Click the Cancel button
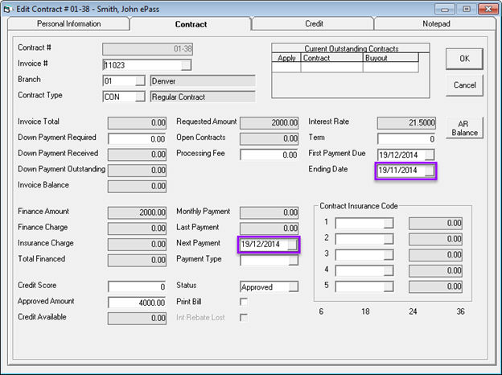 pyautogui.click(x=464, y=85)
